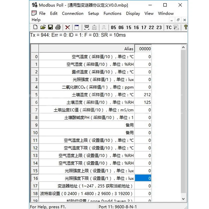Click the Modbus function 22 button
Screen dimensions: 209x209
coord(152,27)
